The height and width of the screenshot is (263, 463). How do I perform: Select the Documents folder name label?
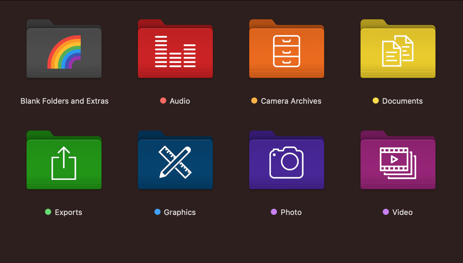(x=403, y=101)
